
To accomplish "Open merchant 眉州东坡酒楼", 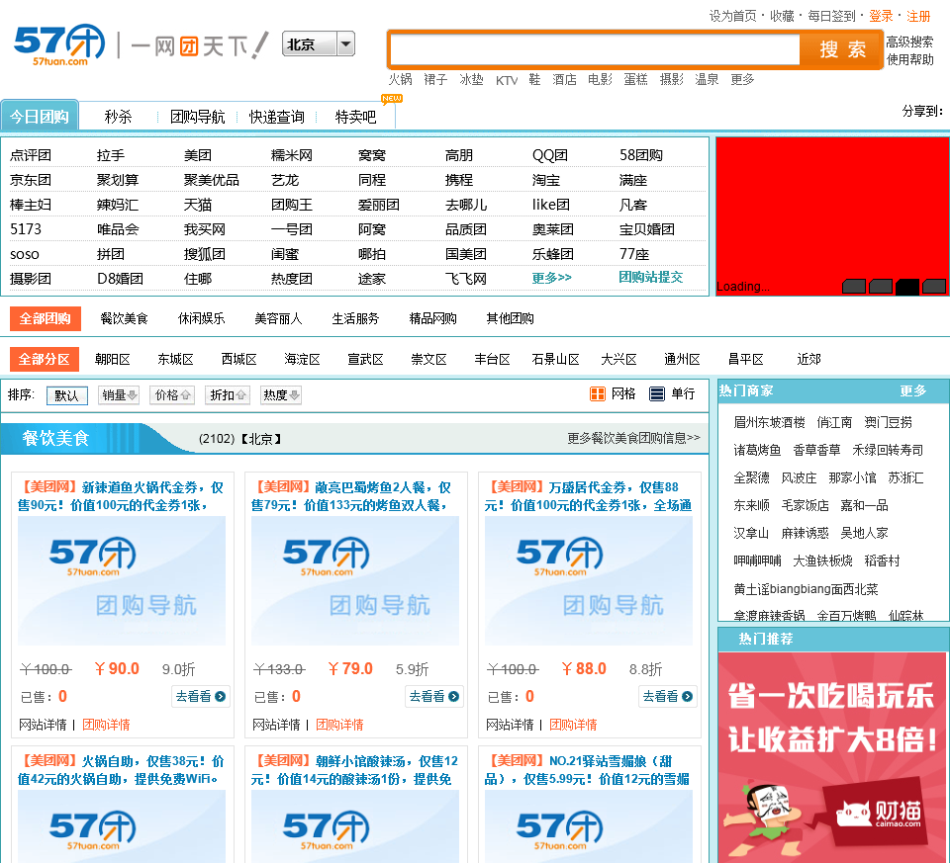I will [769, 422].
